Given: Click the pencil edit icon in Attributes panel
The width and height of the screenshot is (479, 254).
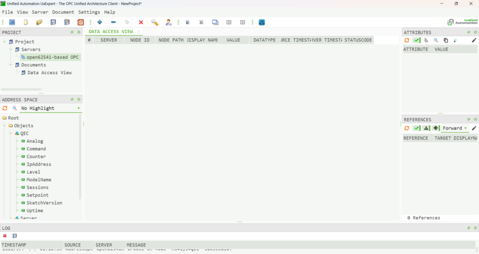Looking at the screenshot, I should tap(474, 40).
